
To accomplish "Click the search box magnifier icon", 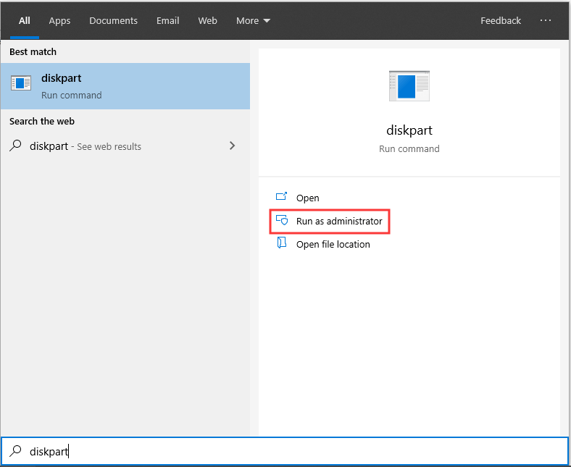I will (15, 451).
